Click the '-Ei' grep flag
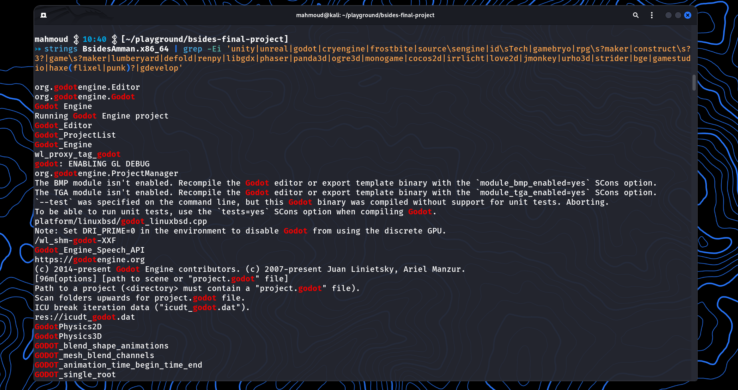The width and height of the screenshot is (738, 390). 214,49
